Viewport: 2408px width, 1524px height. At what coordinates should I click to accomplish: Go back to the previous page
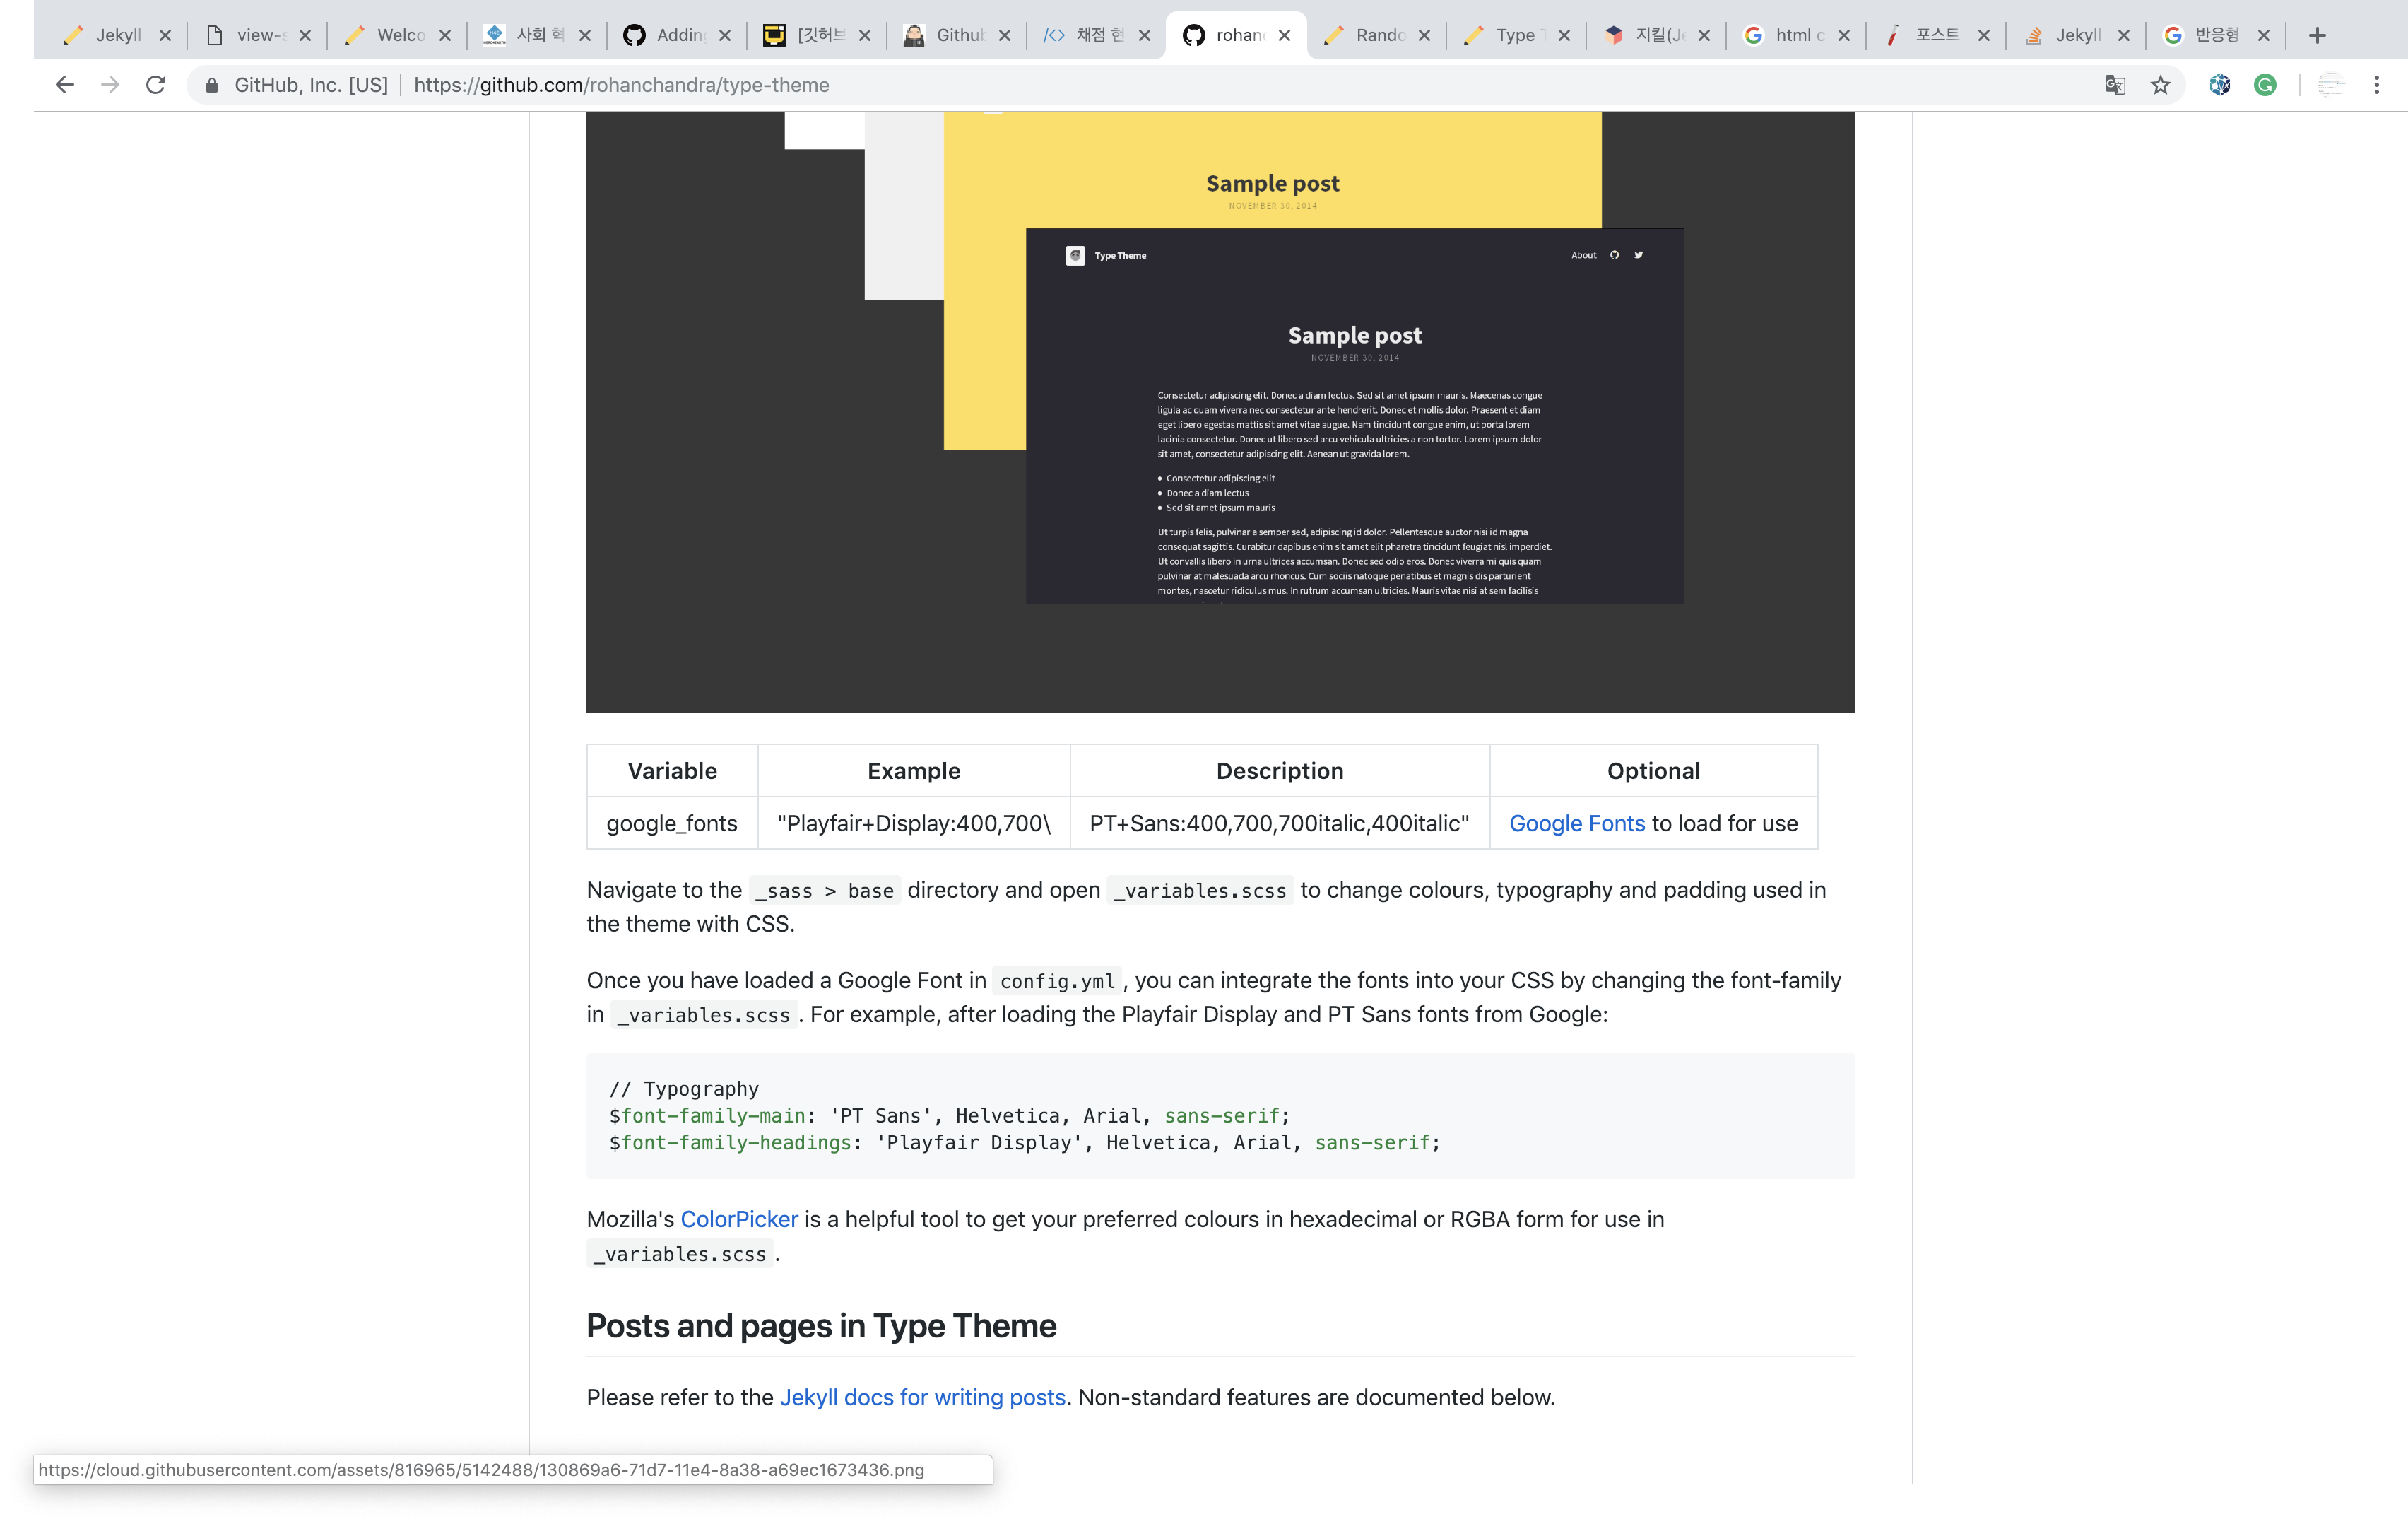coord(65,85)
